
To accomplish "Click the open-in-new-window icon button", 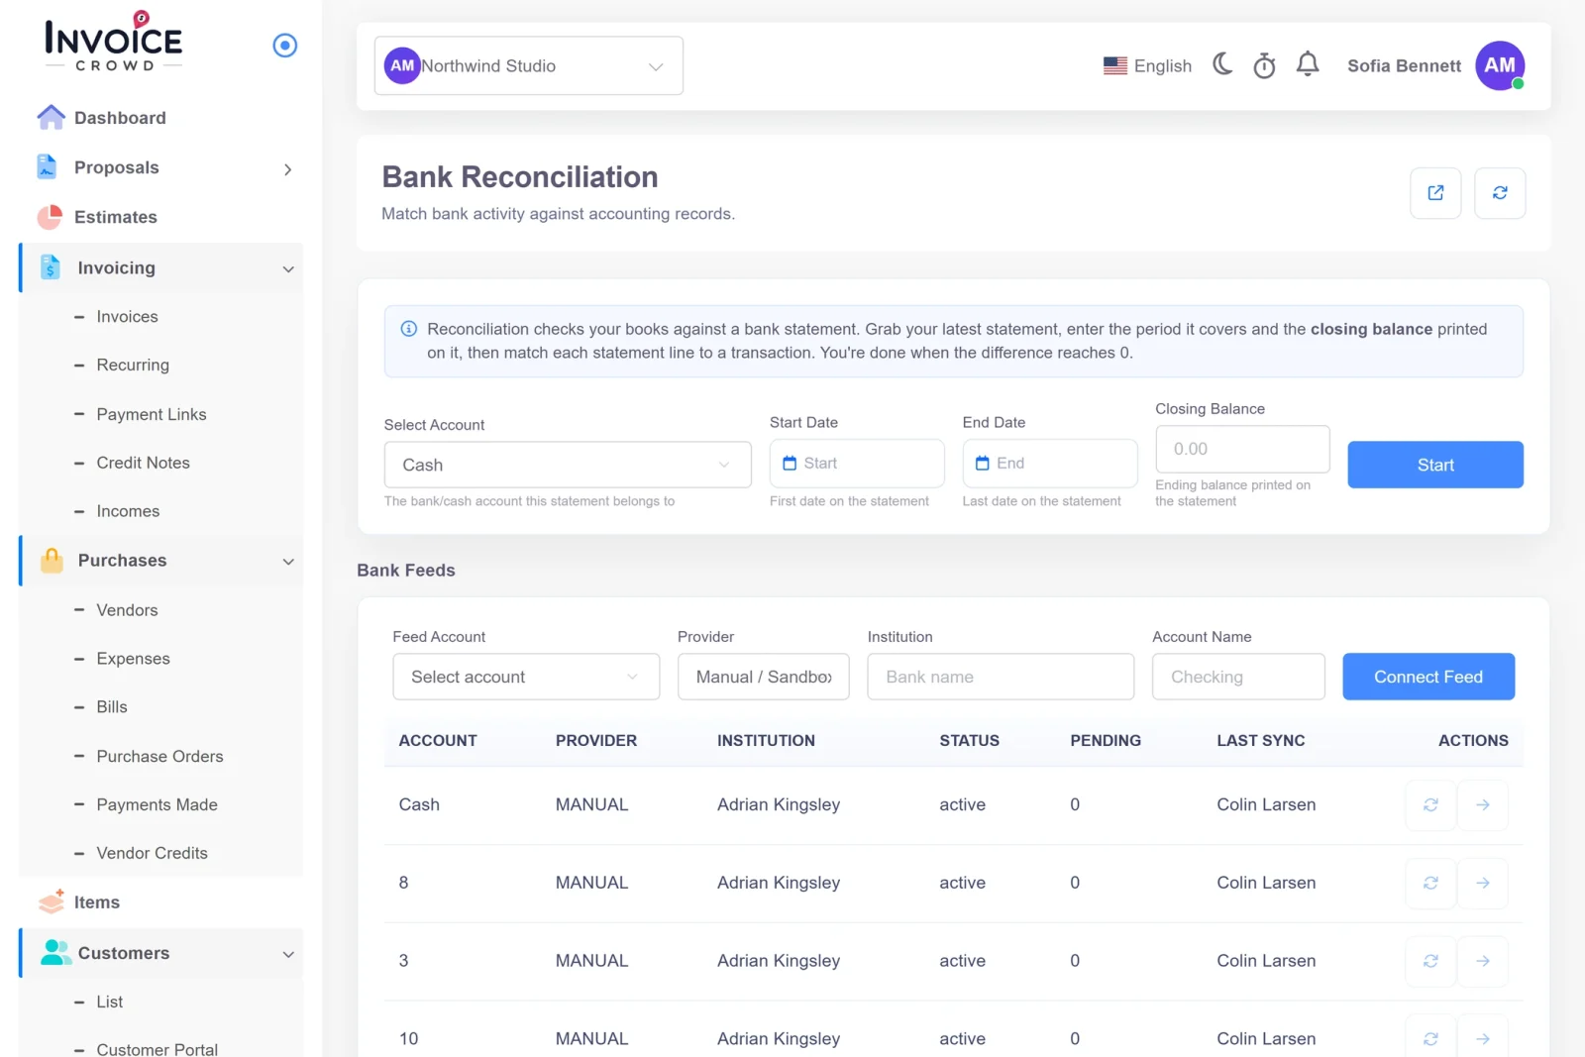I will (1435, 193).
